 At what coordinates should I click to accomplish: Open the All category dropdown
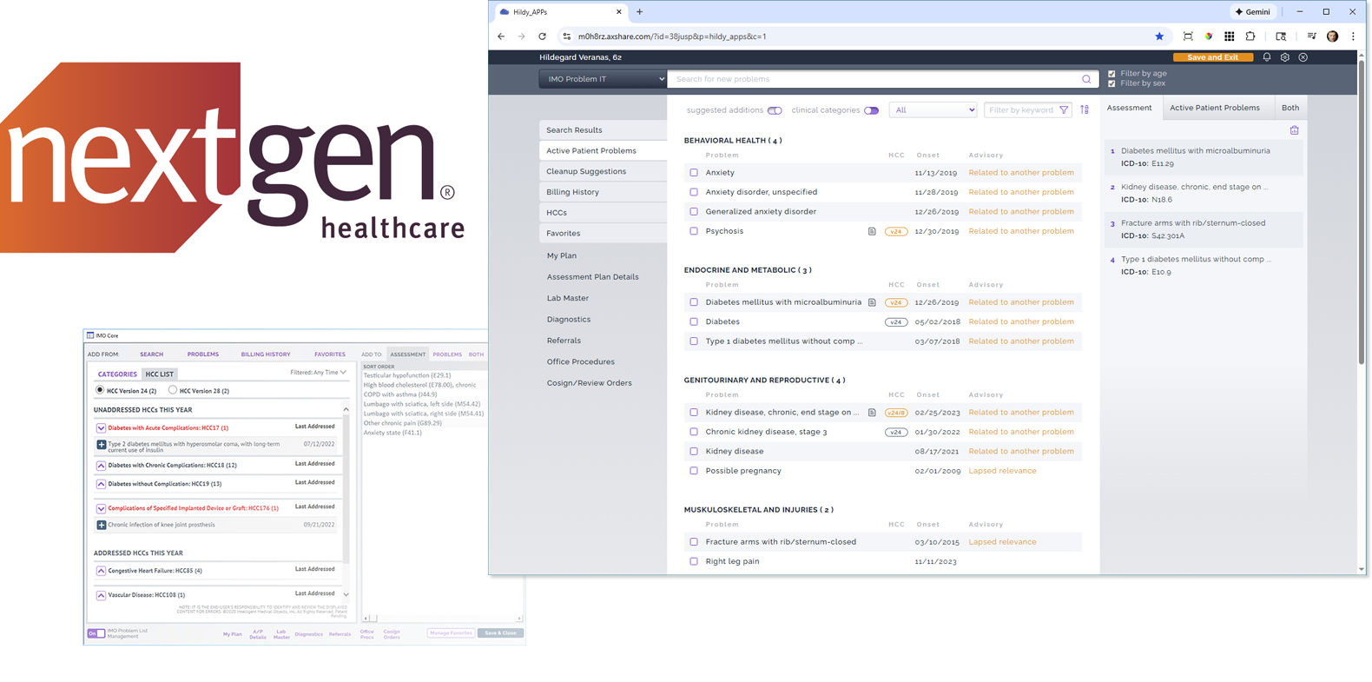pyautogui.click(x=933, y=110)
